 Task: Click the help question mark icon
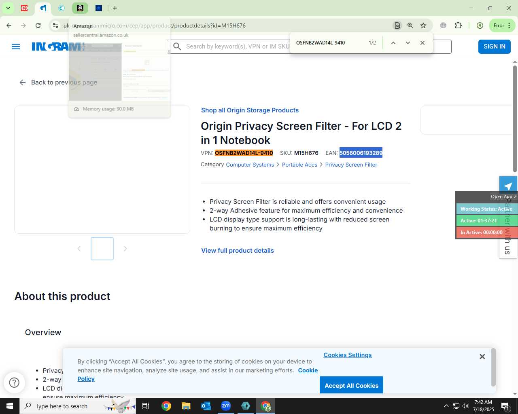point(14,382)
